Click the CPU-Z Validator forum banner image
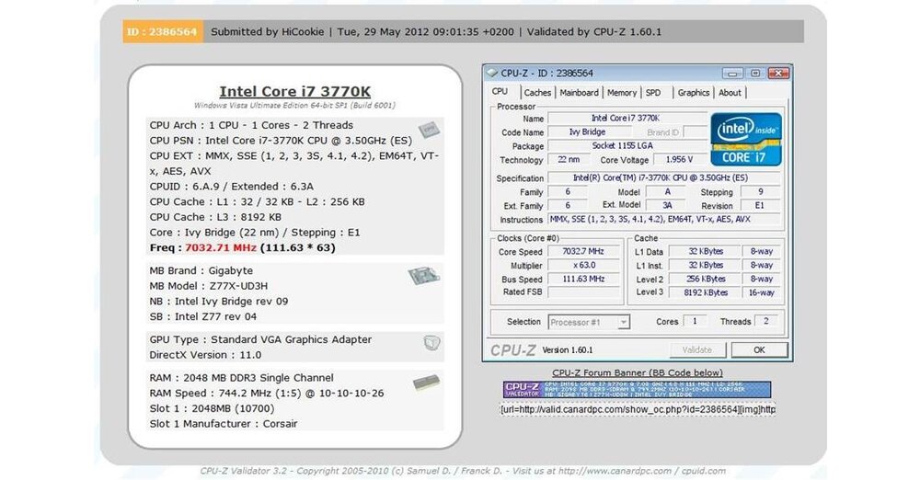Screen dimensions: 920x480 click(637, 390)
